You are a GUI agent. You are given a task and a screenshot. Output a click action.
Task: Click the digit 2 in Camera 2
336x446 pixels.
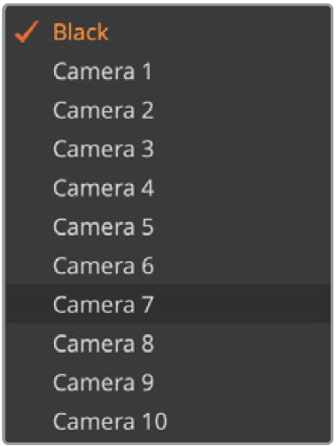coord(147,110)
